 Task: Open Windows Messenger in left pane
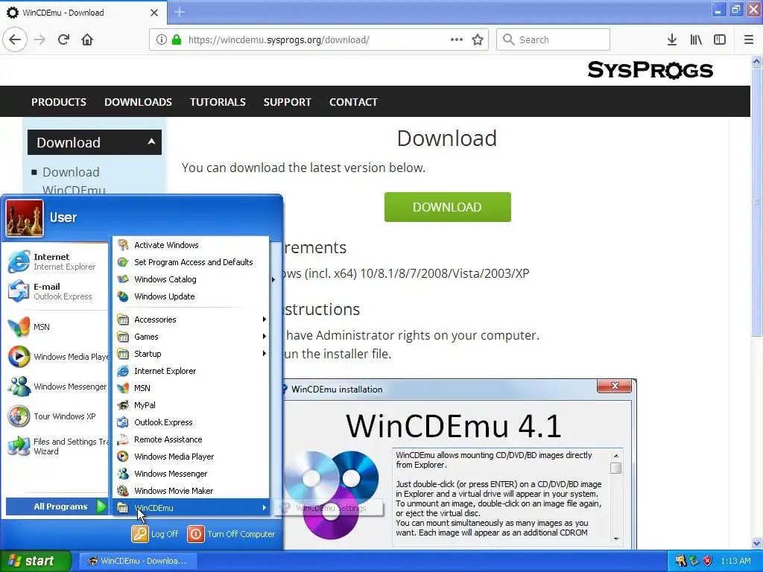(19, 387)
